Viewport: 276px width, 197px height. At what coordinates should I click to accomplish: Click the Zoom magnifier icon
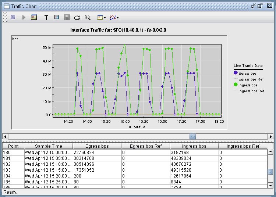(88, 17)
